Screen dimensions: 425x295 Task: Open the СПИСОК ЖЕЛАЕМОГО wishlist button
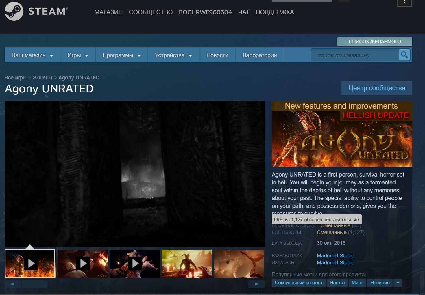pos(375,42)
